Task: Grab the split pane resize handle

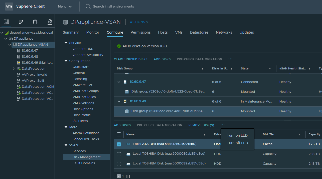Action: [287, 121]
